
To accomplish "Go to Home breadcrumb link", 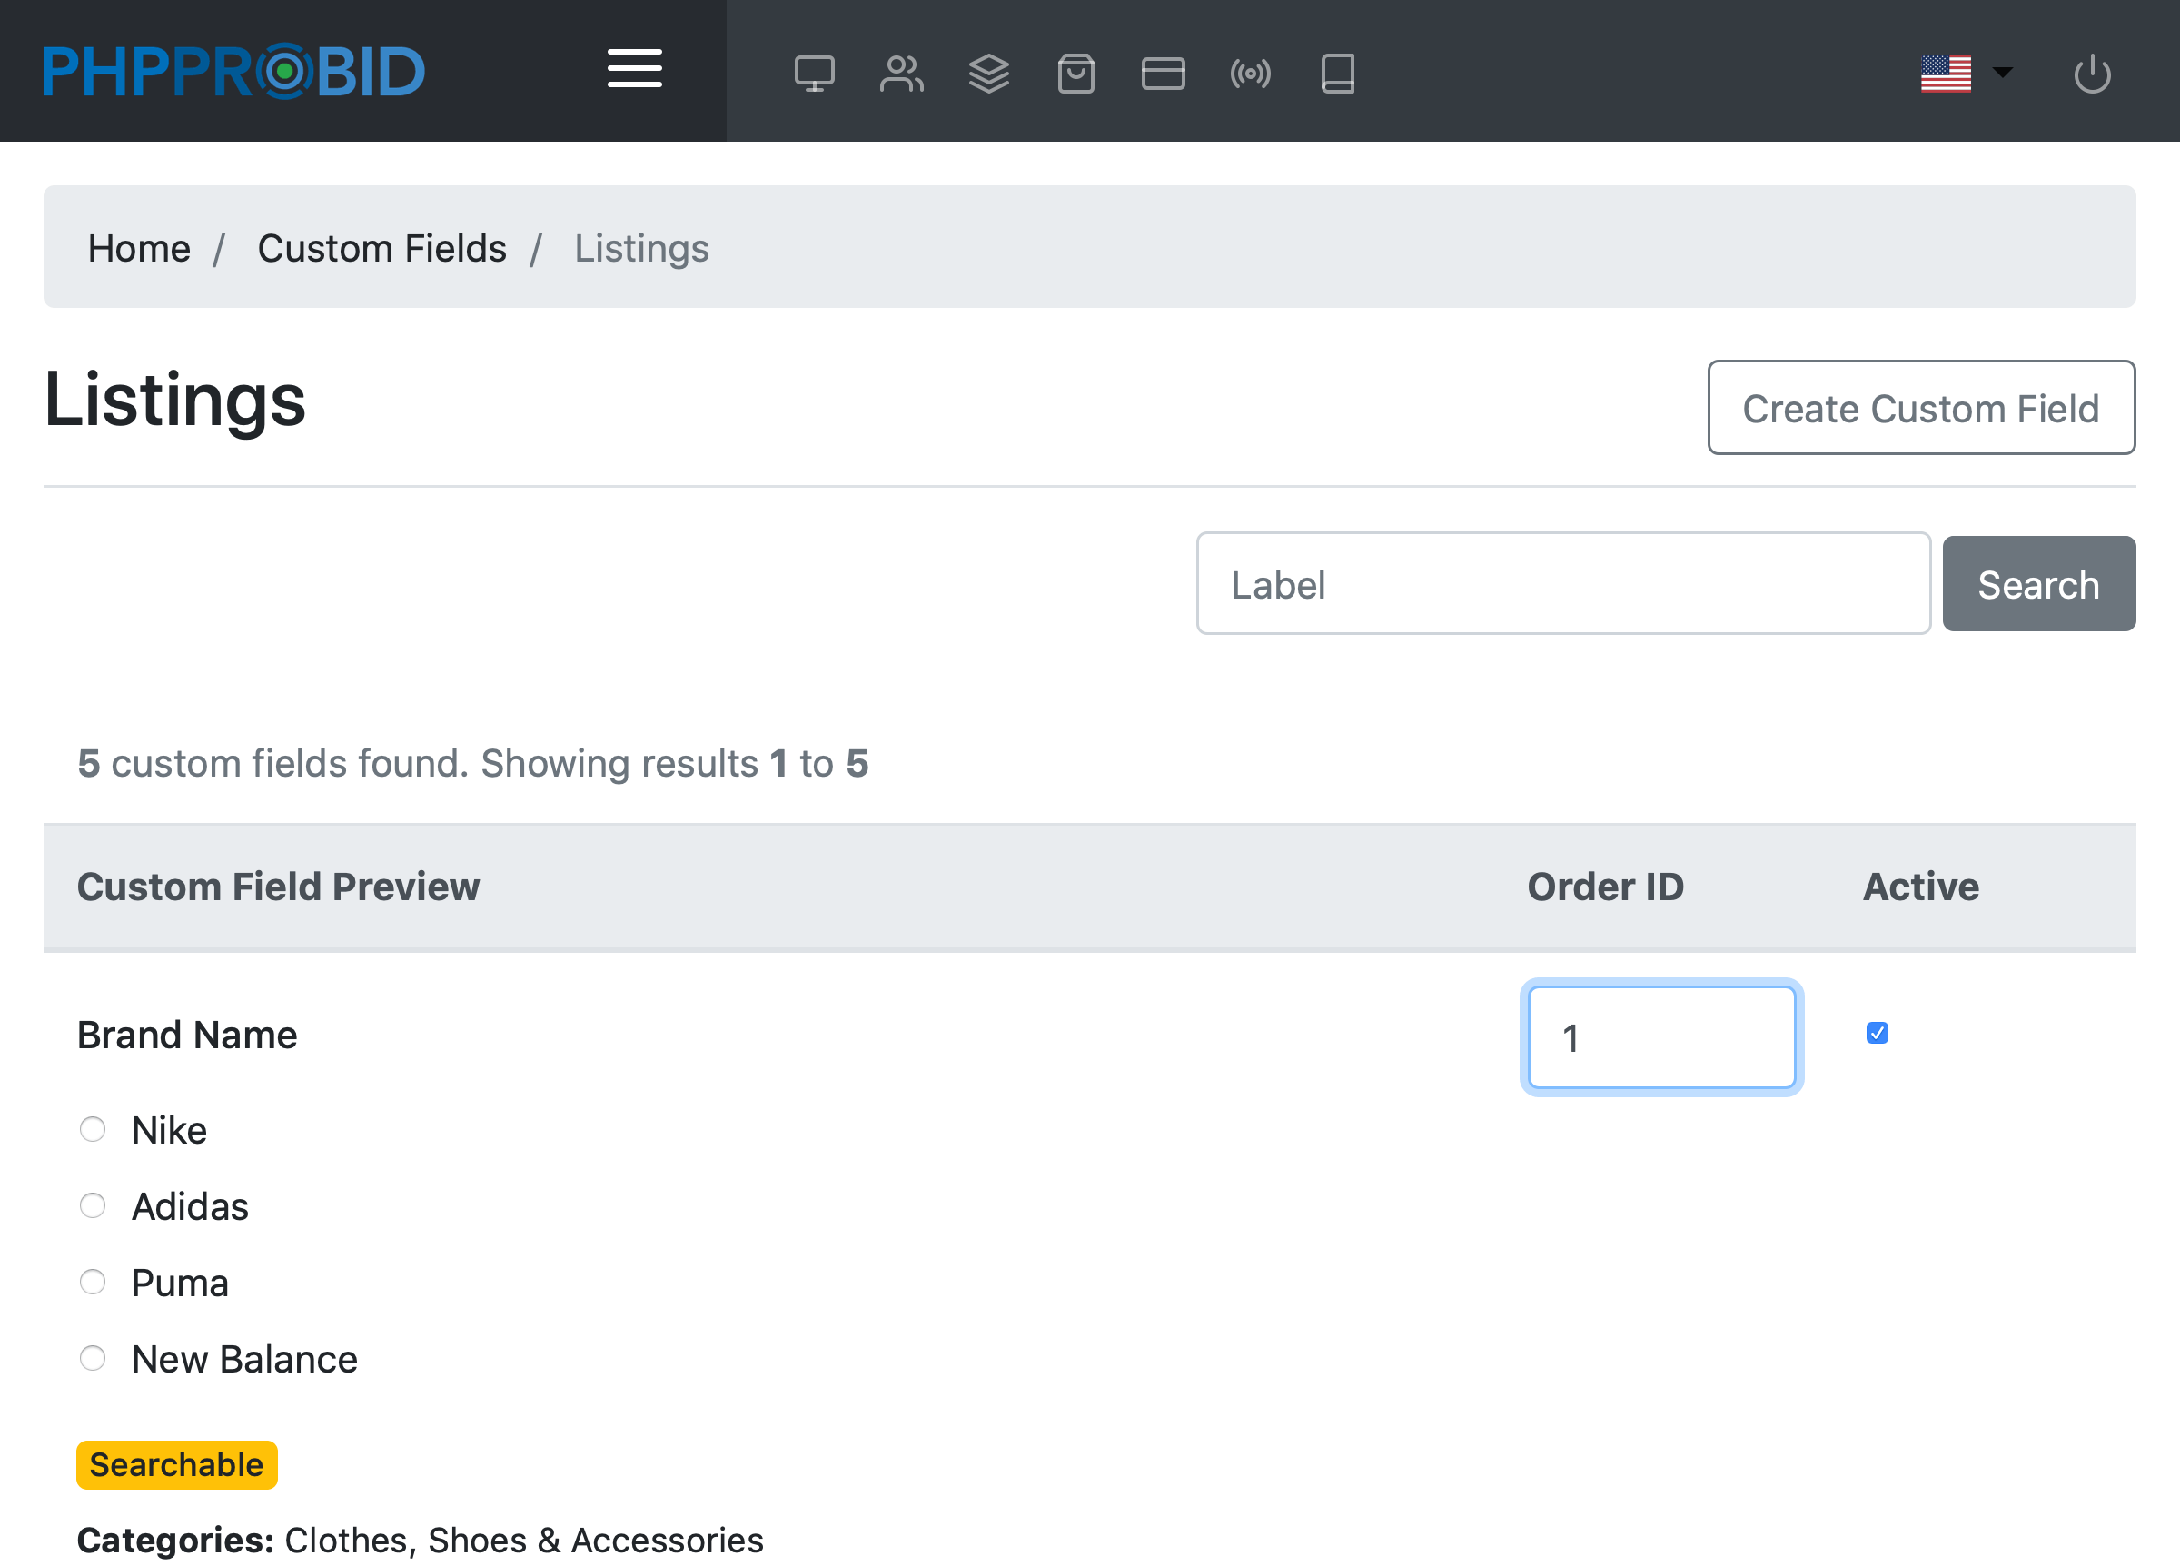I will 138,248.
